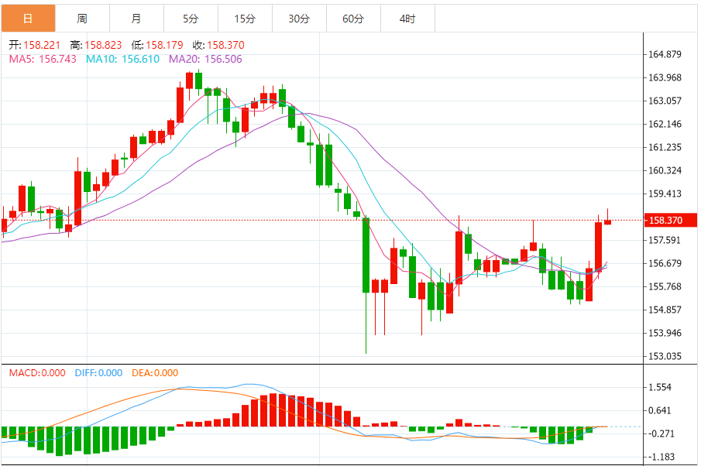Click the MACD:0.000 indicator label
The width and height of the screenshot is (701, 466).
(37, 372)
